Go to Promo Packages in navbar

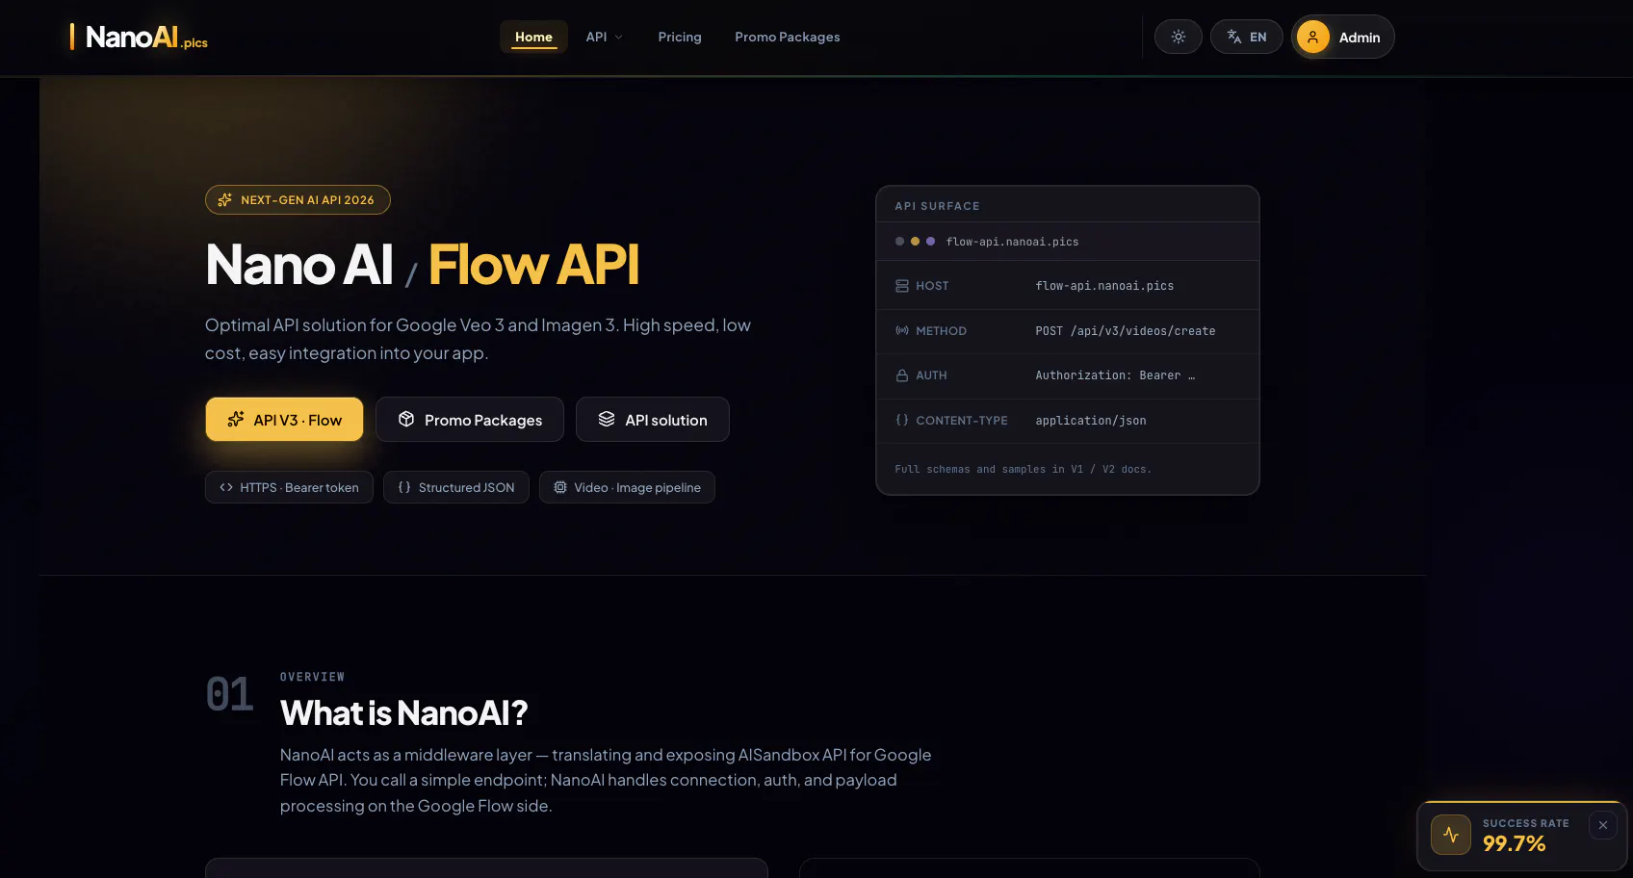pyautogui.click(x=787, y=37)
